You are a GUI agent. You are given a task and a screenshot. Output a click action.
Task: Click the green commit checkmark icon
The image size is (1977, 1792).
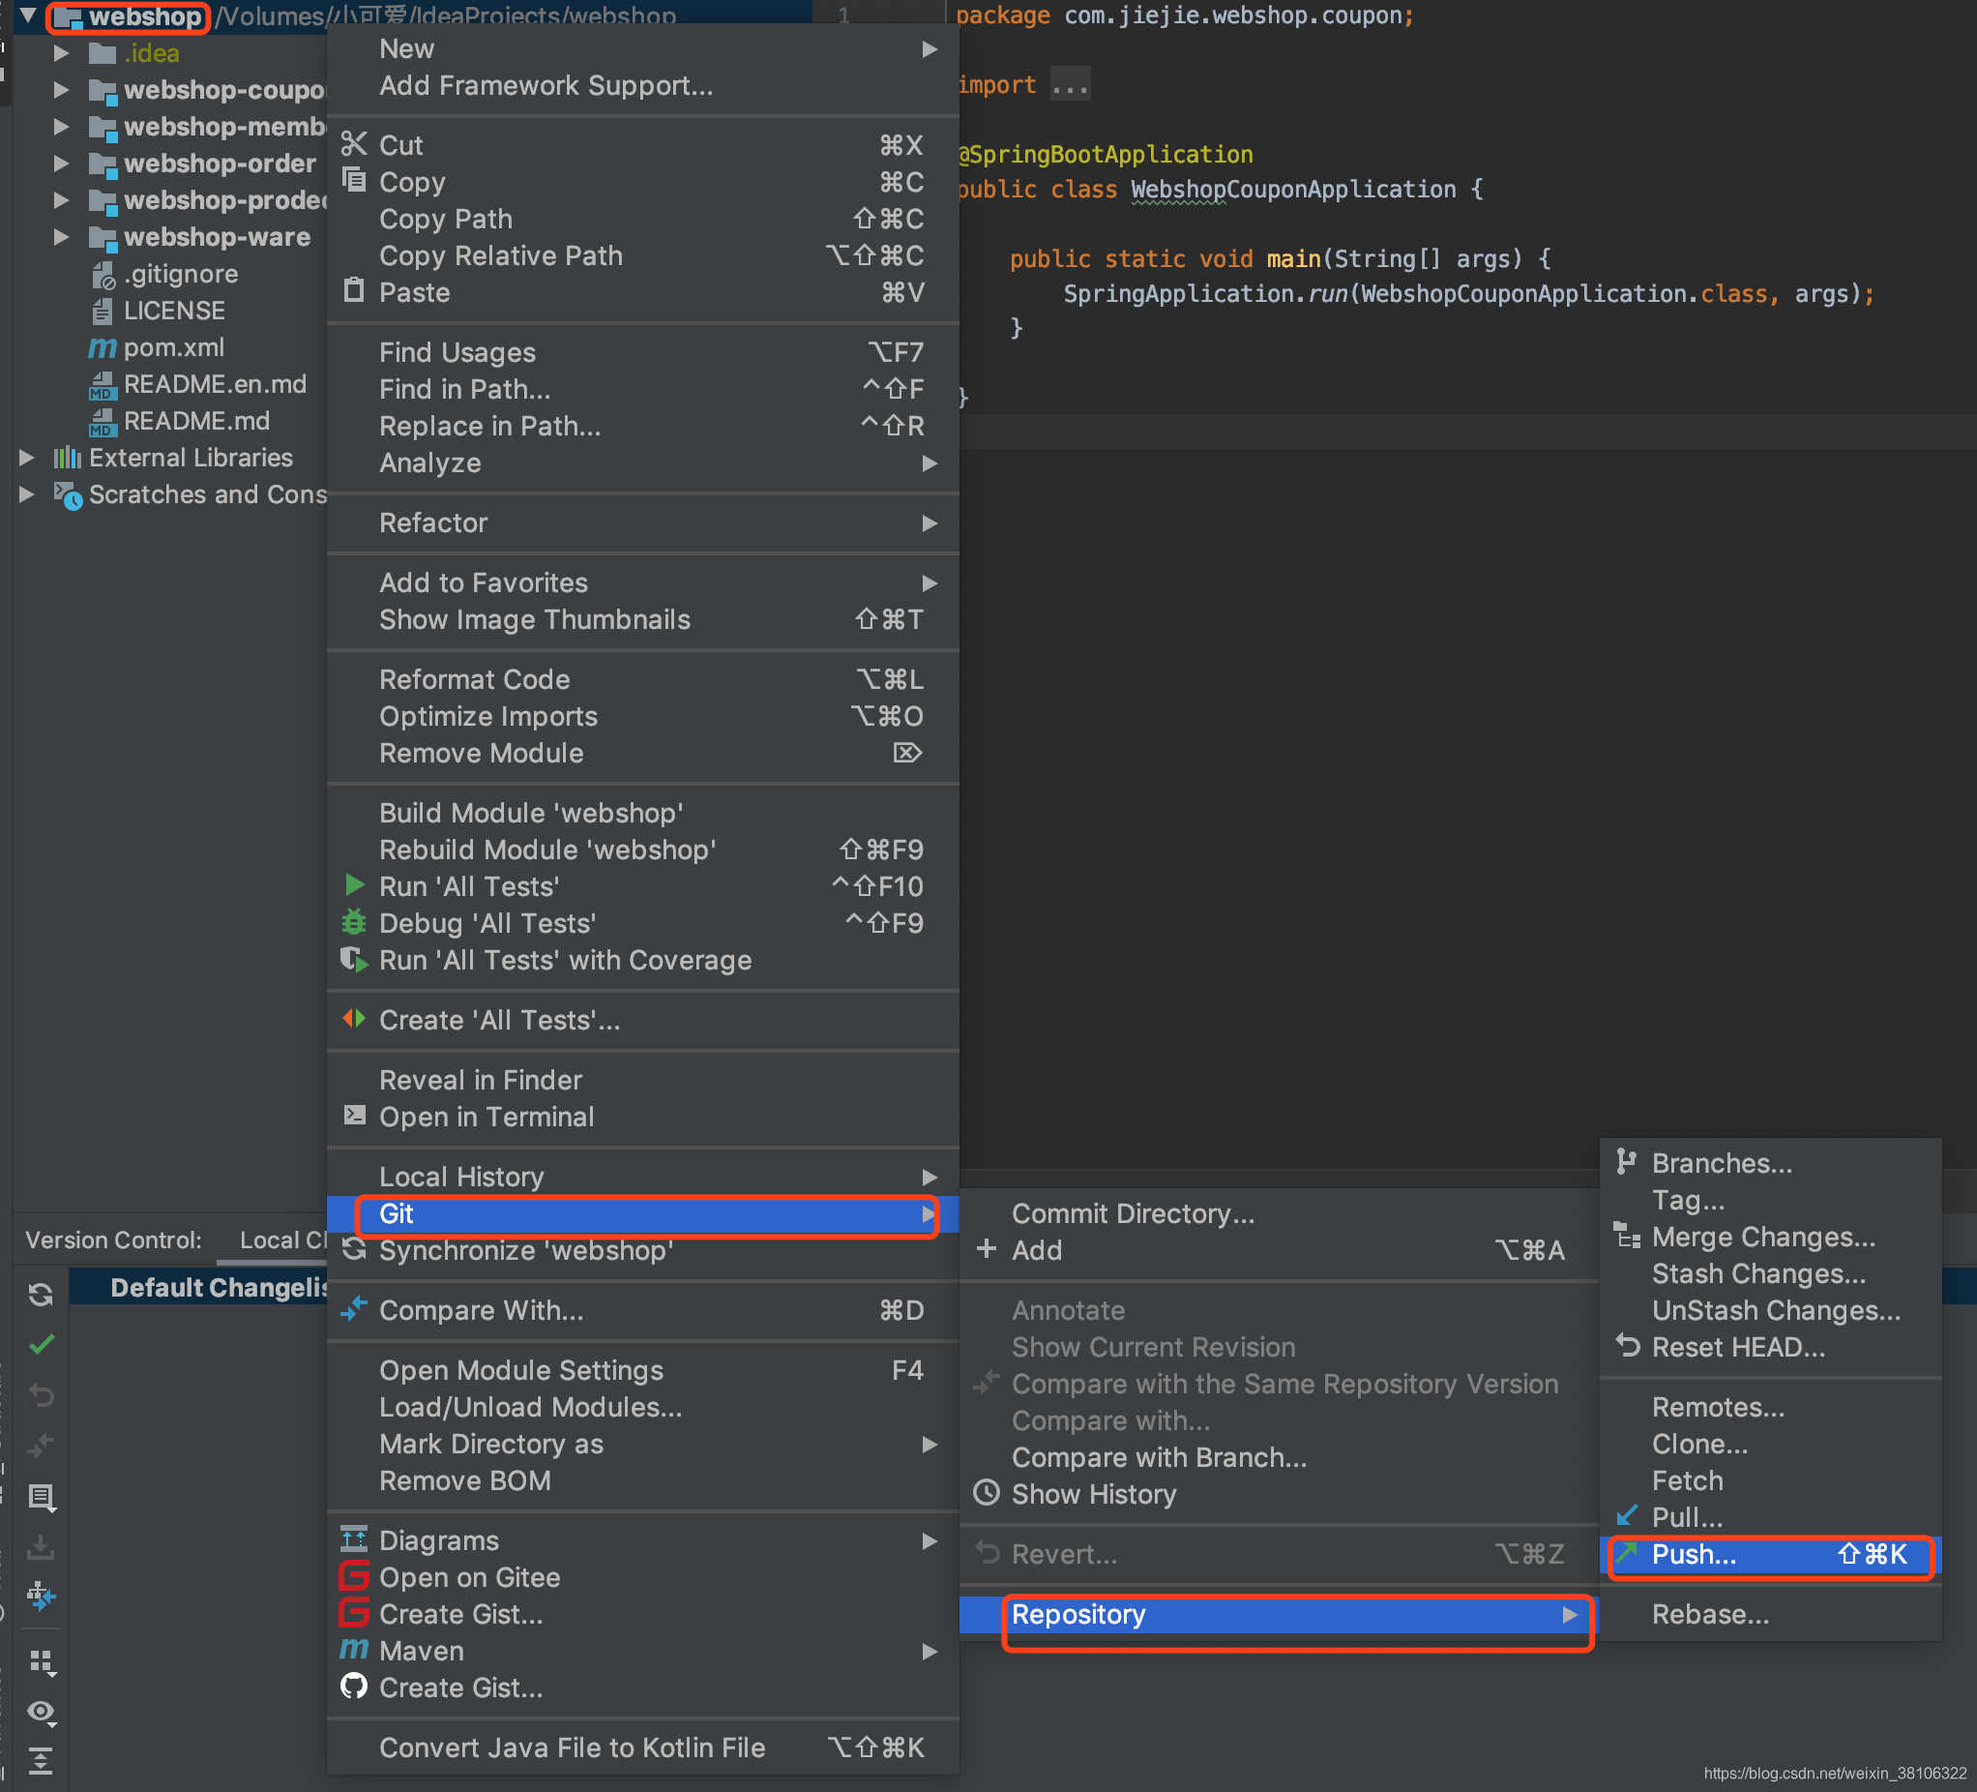[x=42, y=1345]
